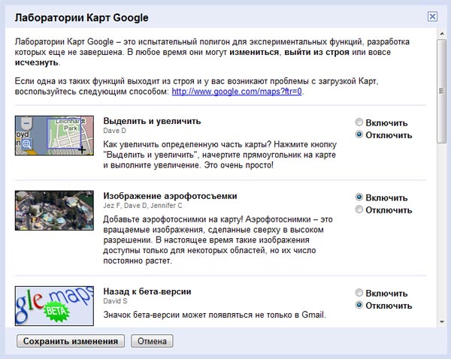Click the Отмена button
Image resolution: width=451 pixels, height=359 pixels.
152,341
